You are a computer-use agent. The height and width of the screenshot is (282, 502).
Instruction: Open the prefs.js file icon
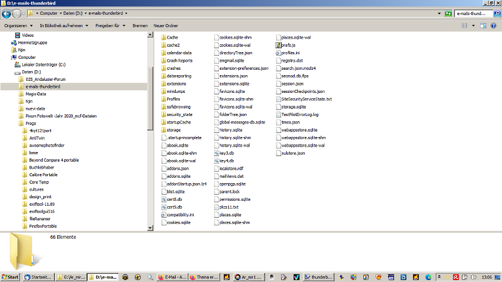pos(278,45)
